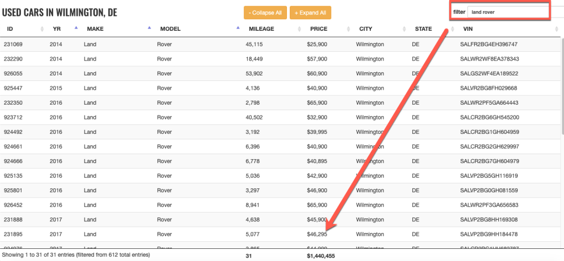
Task: Focus the filter field containing "land rover"
Action: pyautogui.click(x=507, y=12)
